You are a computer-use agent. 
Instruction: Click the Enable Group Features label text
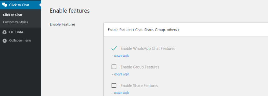coord(140,67)
